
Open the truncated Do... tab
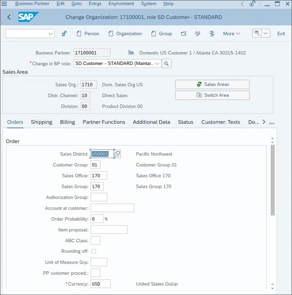(253, 122)
